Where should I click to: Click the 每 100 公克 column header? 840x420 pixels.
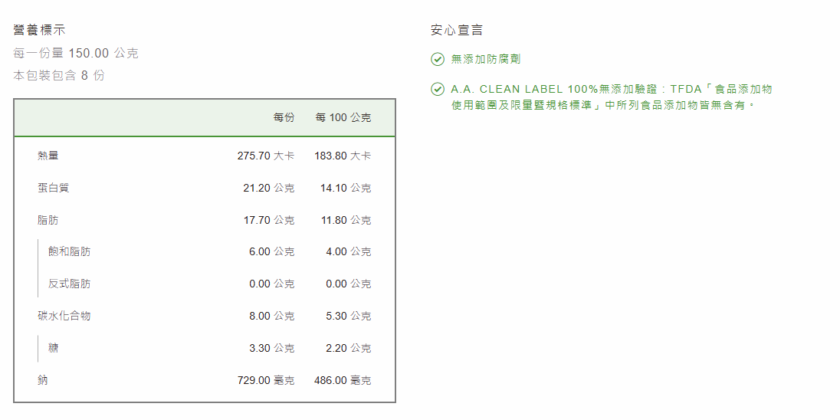point(343,117)
